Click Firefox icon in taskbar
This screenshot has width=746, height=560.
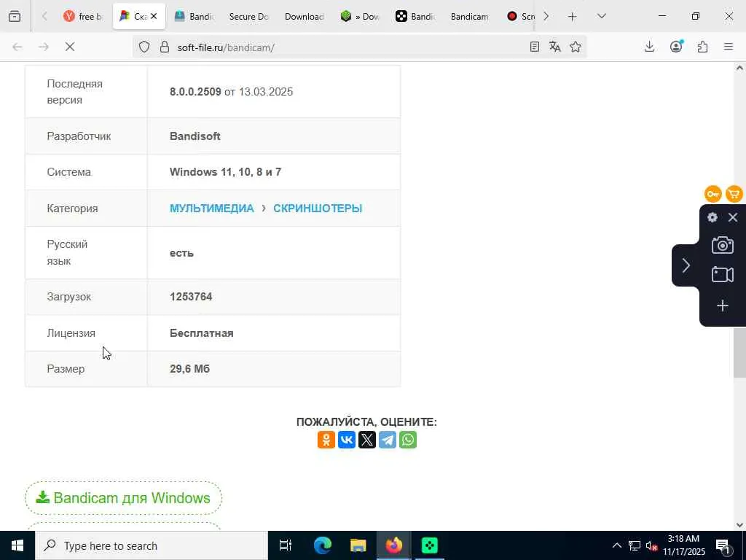[393, 545]
